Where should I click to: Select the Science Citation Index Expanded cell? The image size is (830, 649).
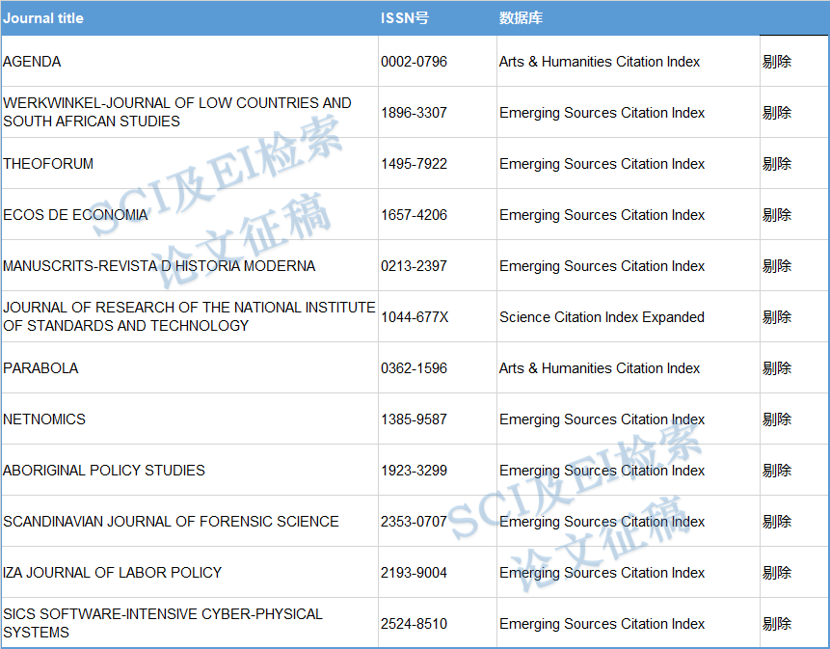[602, 317]
